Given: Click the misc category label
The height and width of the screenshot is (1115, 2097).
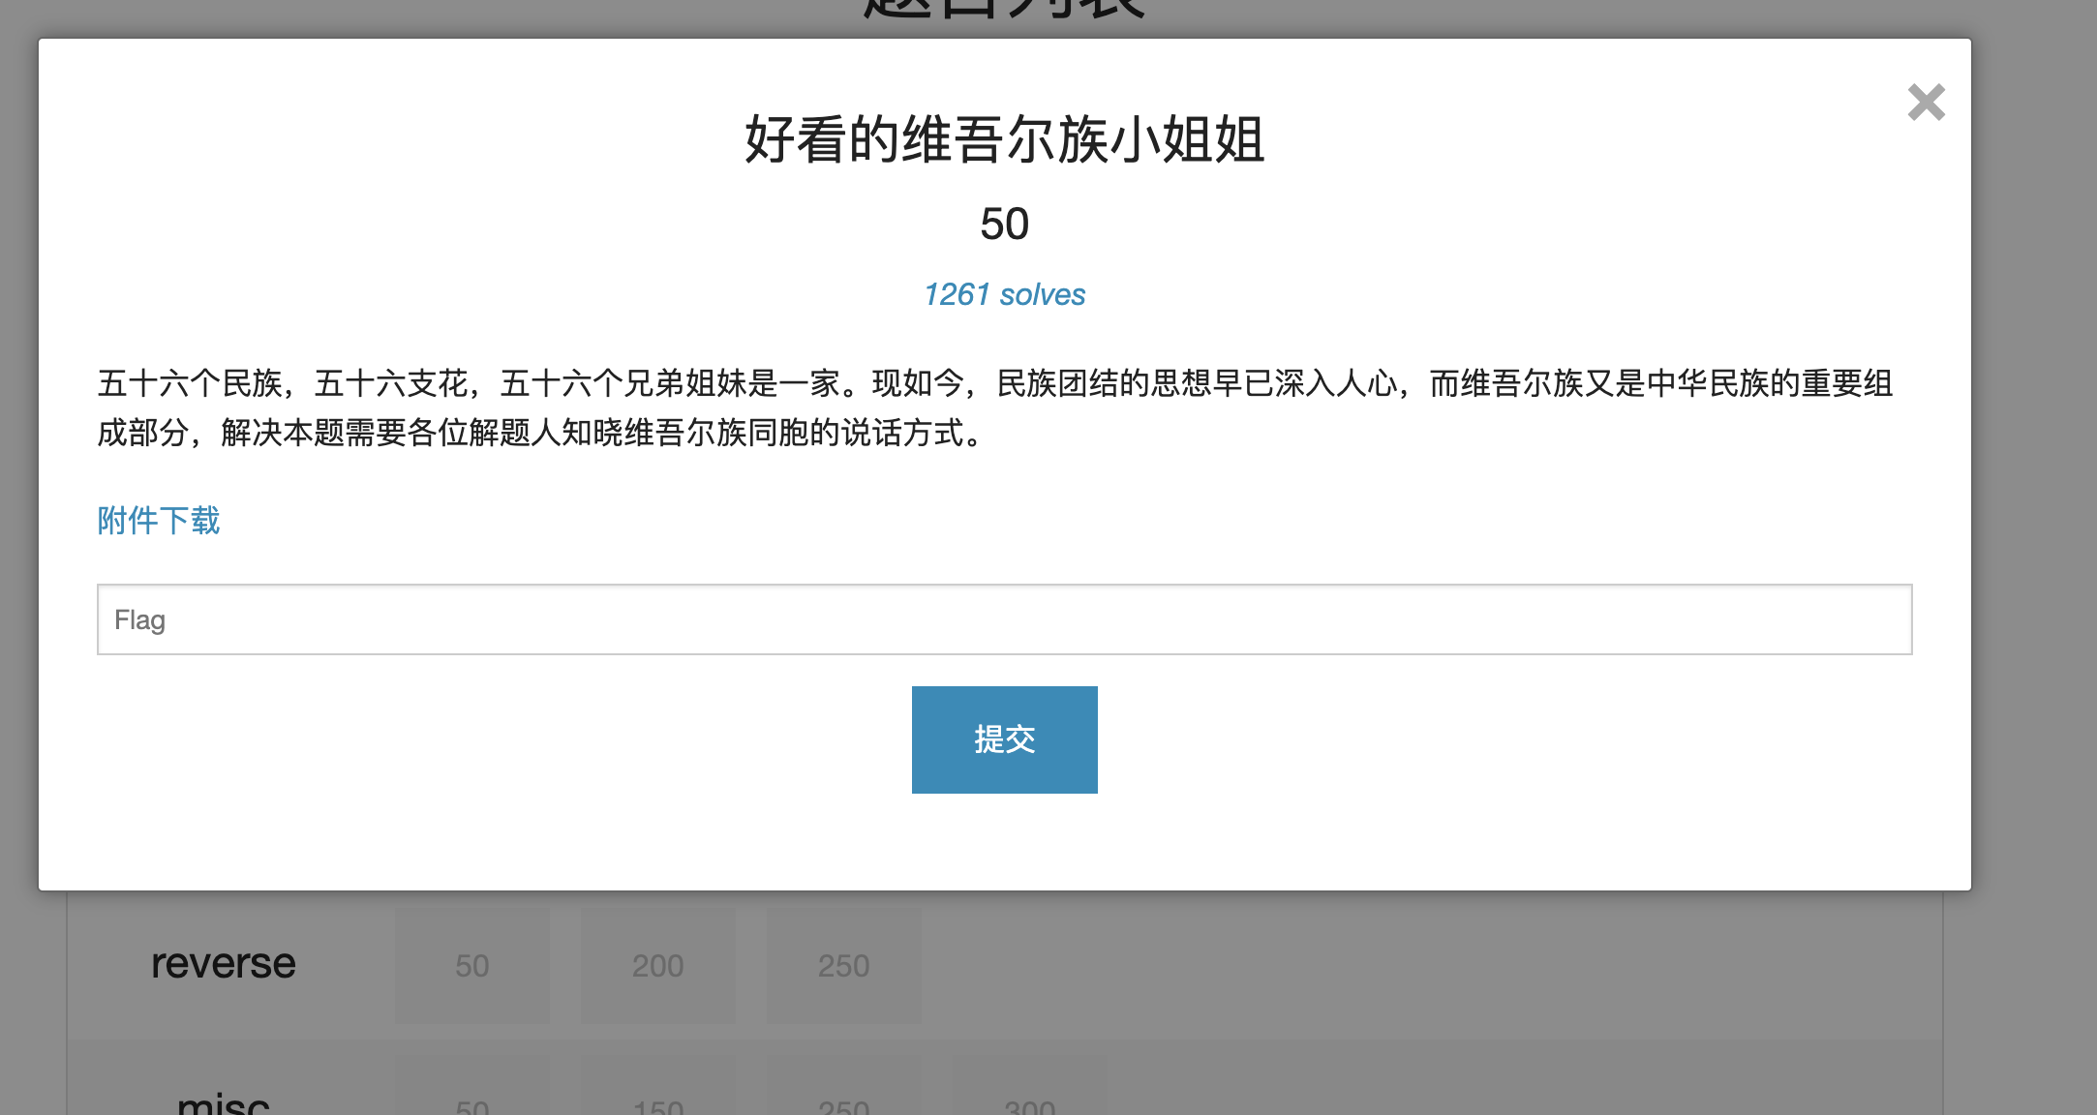Looking at the screenshot, I should [x=224, y=1103].
